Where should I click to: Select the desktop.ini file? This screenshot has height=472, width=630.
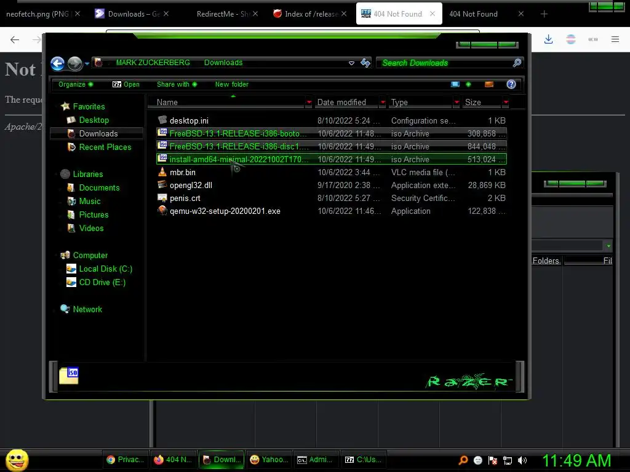pos(332,120)
